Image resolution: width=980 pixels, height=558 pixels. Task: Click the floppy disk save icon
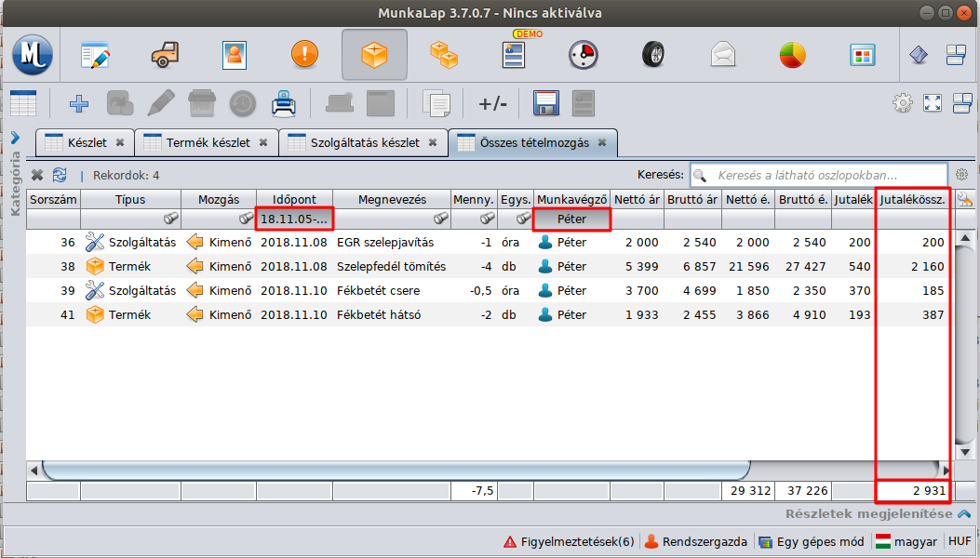[545, 102]
